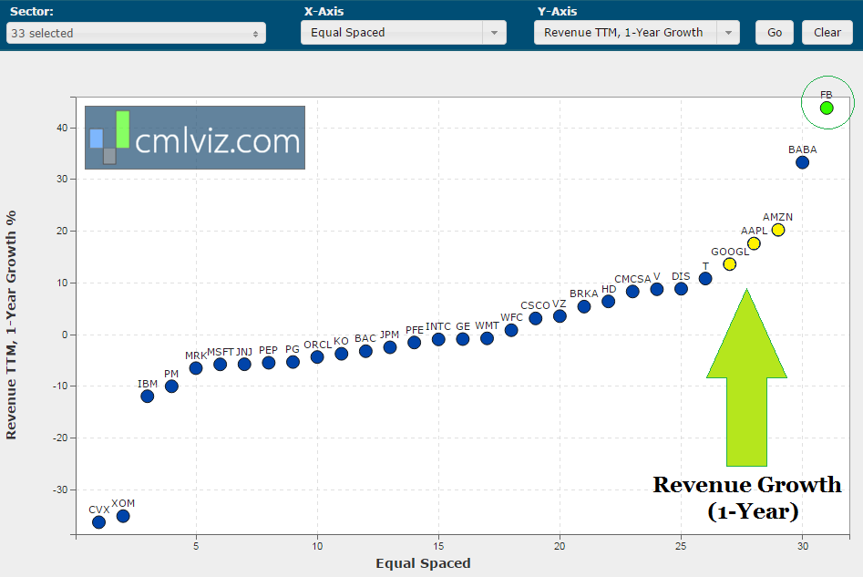Click the WFC data point
Viewport: 863px width, 577px height.
pos(511,330)
